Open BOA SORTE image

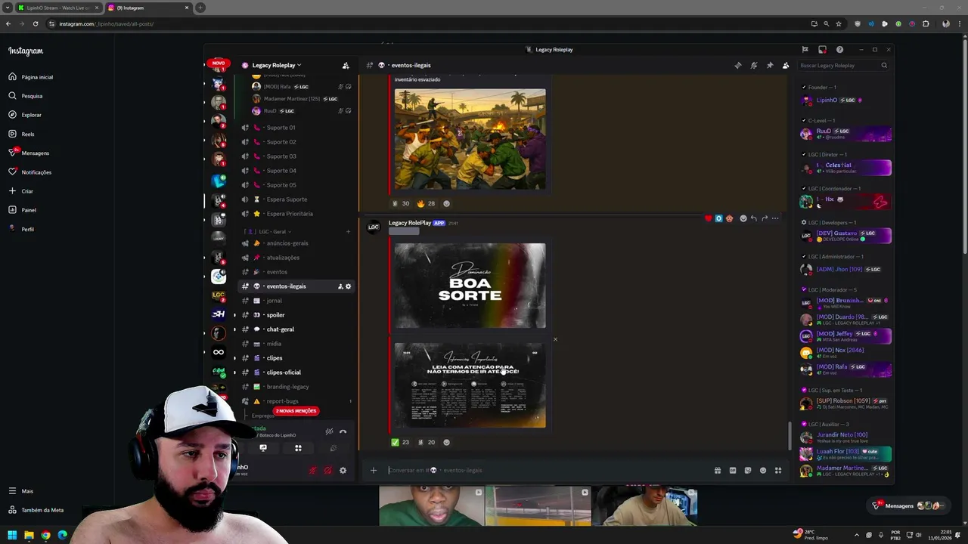point(470,286)
